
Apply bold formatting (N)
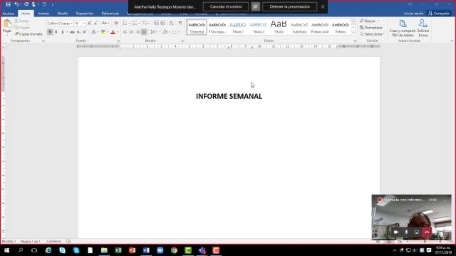pyautogui.click(x=50, y=32)
